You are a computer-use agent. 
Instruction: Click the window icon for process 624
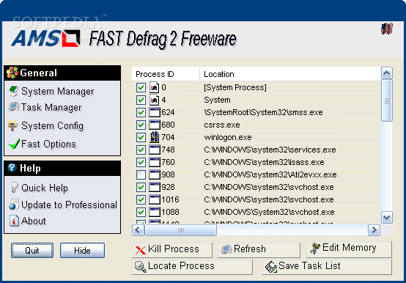click(x=155, y=112)
